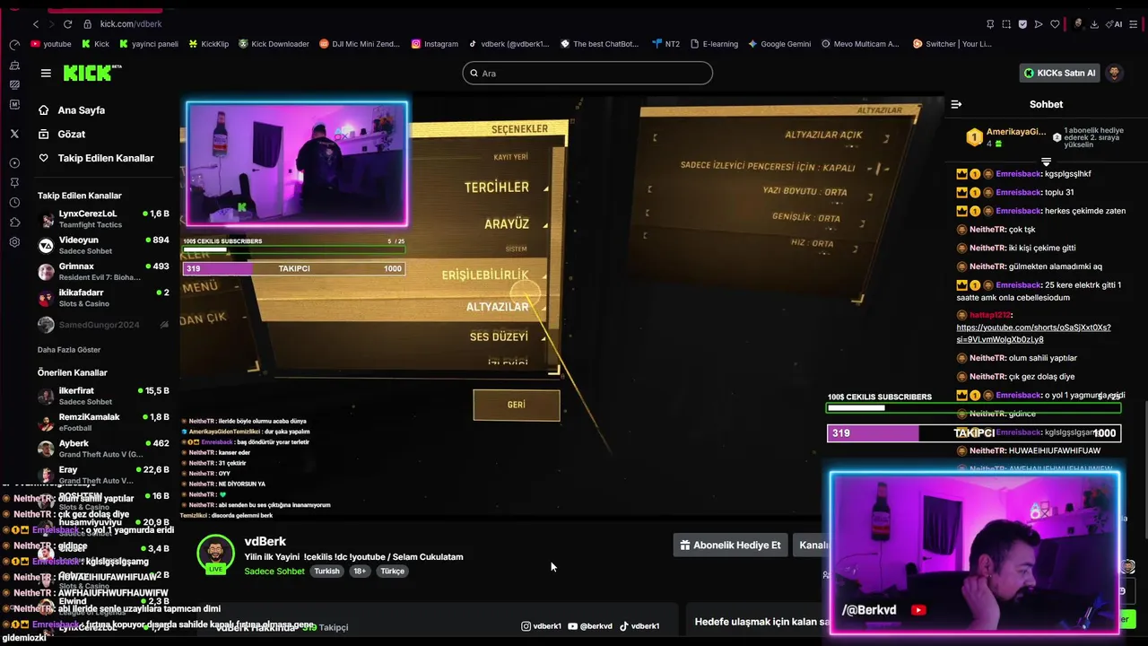Click the stream video player area
Screen dimensions: 1148x646
click(x=561, y=307)
